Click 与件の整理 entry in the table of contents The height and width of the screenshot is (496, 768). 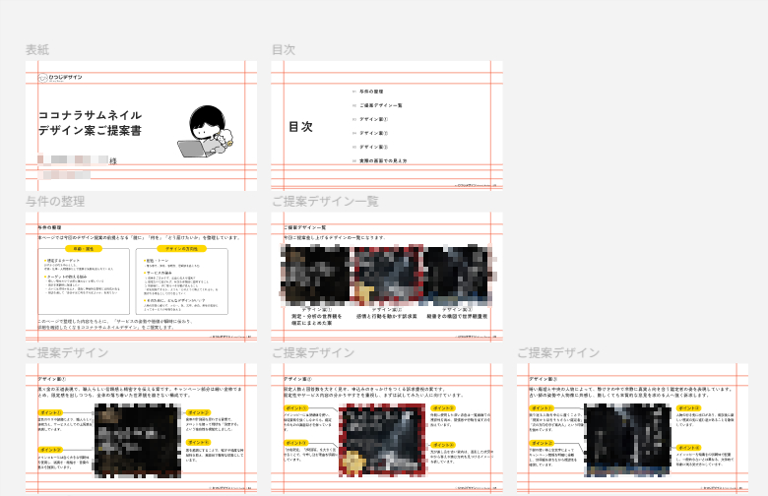371,92
